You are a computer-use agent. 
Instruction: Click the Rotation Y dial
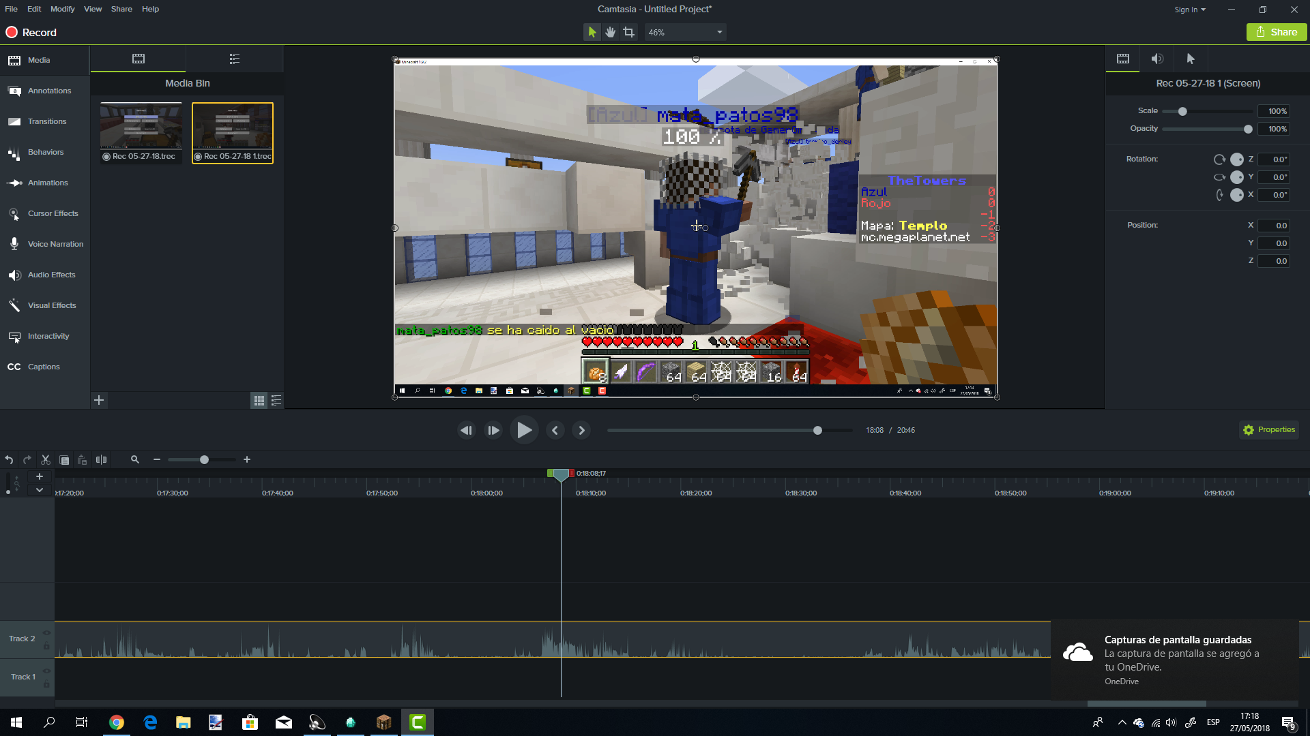(1236, 177)
